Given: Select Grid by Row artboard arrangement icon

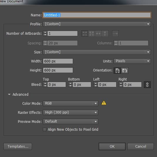Looking at the screenshot, I should (85, 34).
